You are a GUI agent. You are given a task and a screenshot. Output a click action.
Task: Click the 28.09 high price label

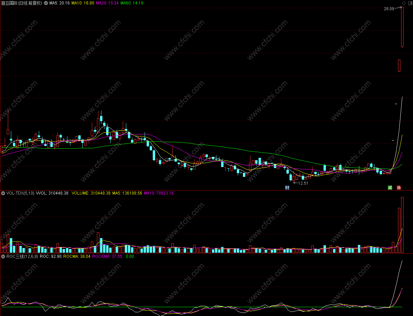(x=389, y=9)
